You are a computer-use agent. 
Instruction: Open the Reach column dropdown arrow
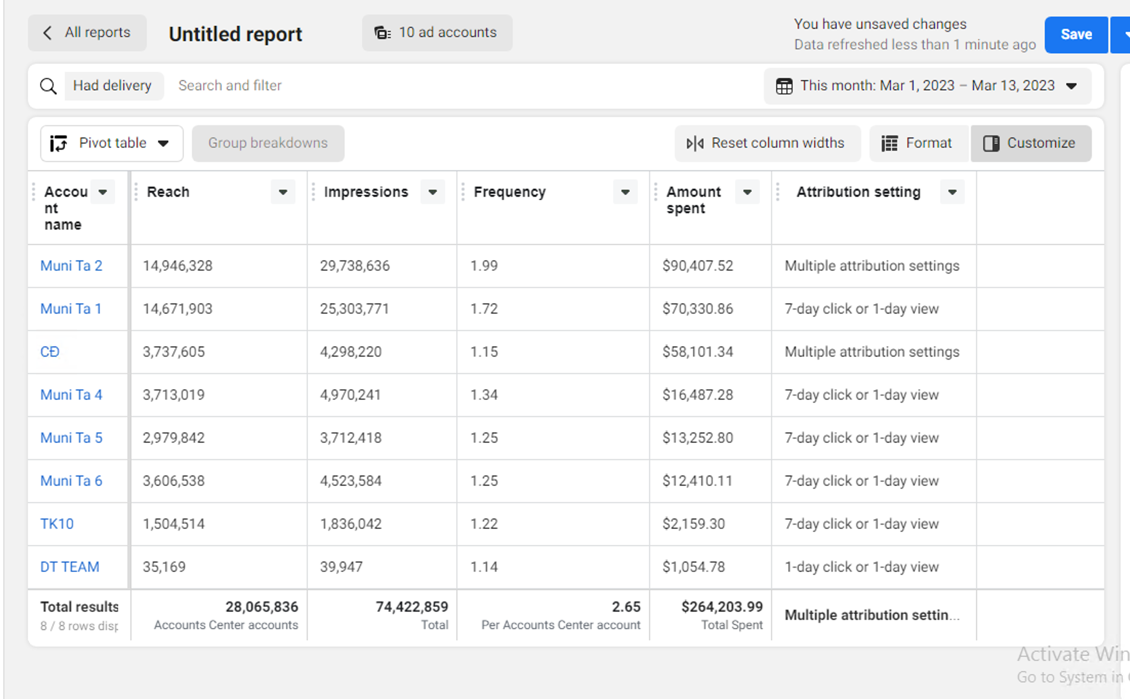click(283, 192)
